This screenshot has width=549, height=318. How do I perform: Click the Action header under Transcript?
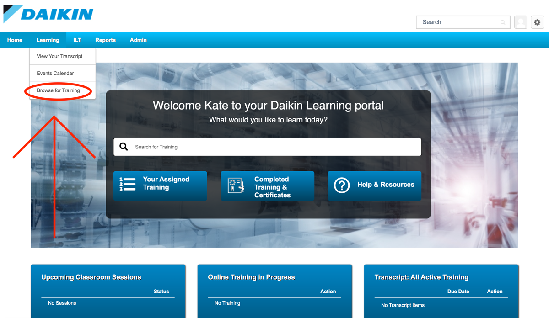(x=495, y=291)
